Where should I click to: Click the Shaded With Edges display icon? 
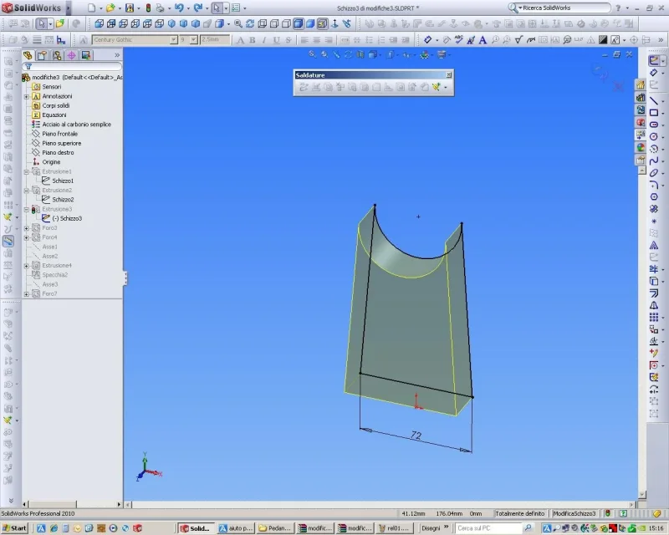point(299,24)
